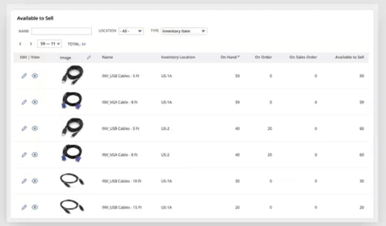
Task: View the INV_USB Cables - 10 Ft item
Action: pos(35,181)
